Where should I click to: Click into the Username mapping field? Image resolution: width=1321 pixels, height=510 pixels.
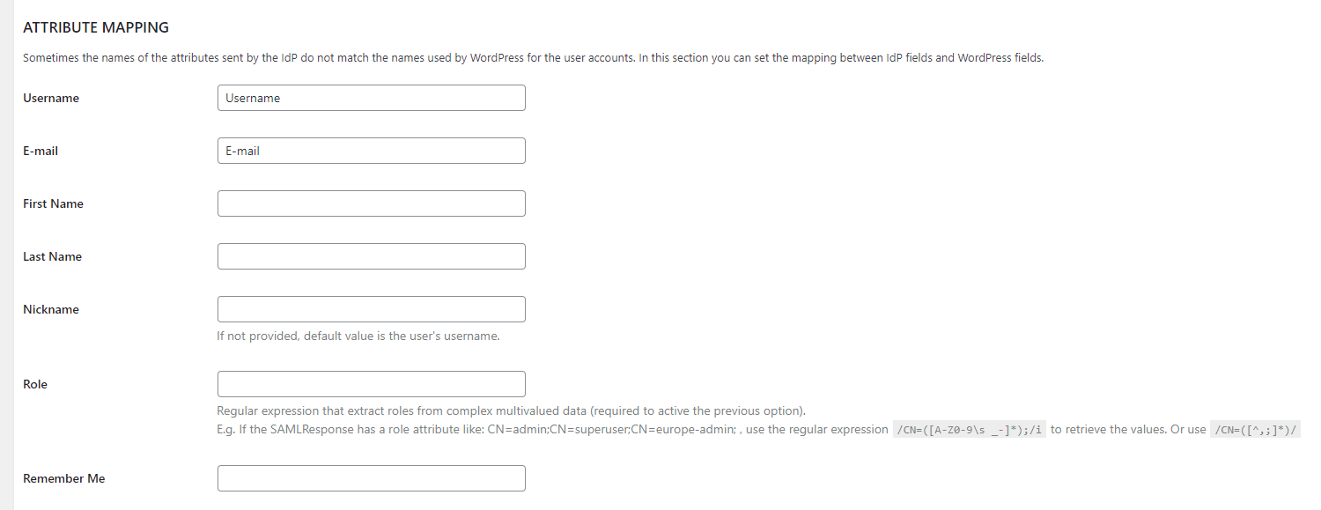coord(371,98)
